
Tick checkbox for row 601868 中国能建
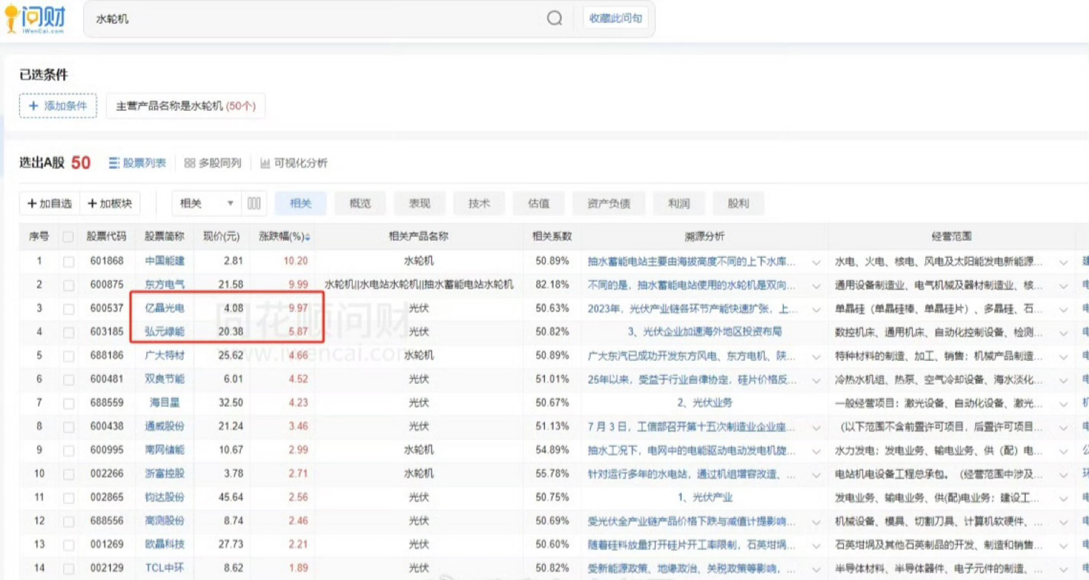coord(68,261)
